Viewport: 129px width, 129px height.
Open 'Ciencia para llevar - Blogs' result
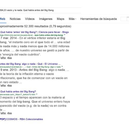(34, 32)
